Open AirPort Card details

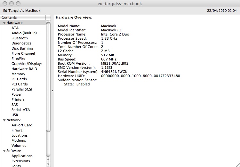click(22, 125)
